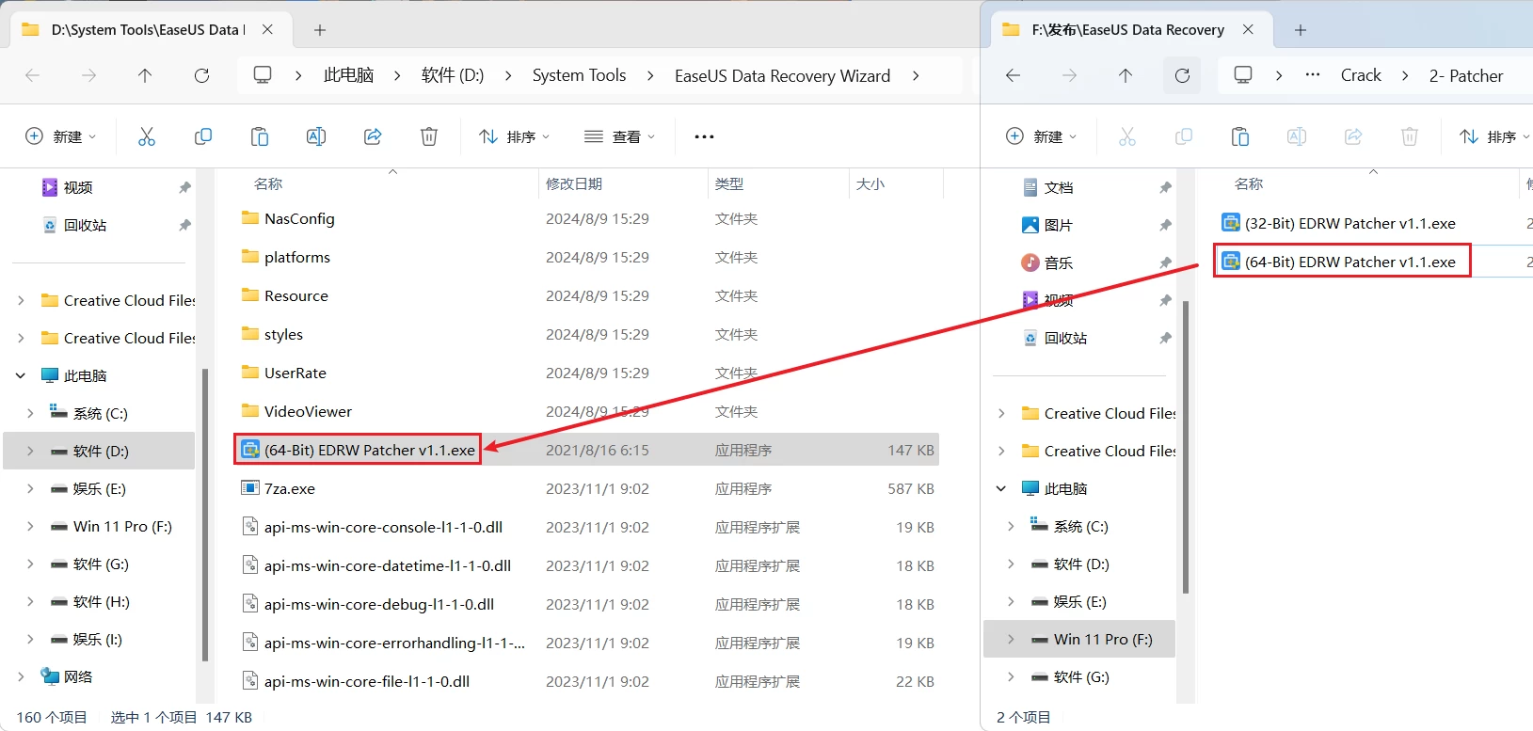Viewport: 1533px width, 731px height.
Task: Click the monitor icon in right address bar
Action: pos(1243,75)
